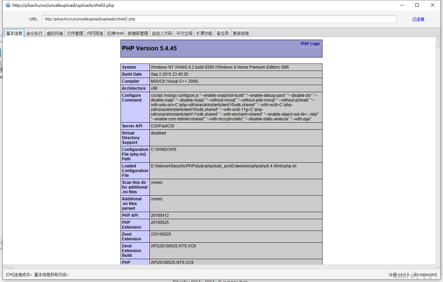Click the 连接成功 status bar message
The width and height of the screenshot is (443, 282).
pos(38,275)
